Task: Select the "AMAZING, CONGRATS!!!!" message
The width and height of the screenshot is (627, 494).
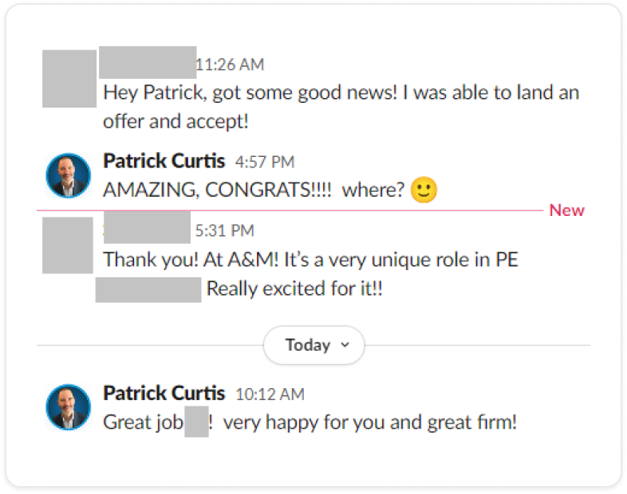Action: 254,191
